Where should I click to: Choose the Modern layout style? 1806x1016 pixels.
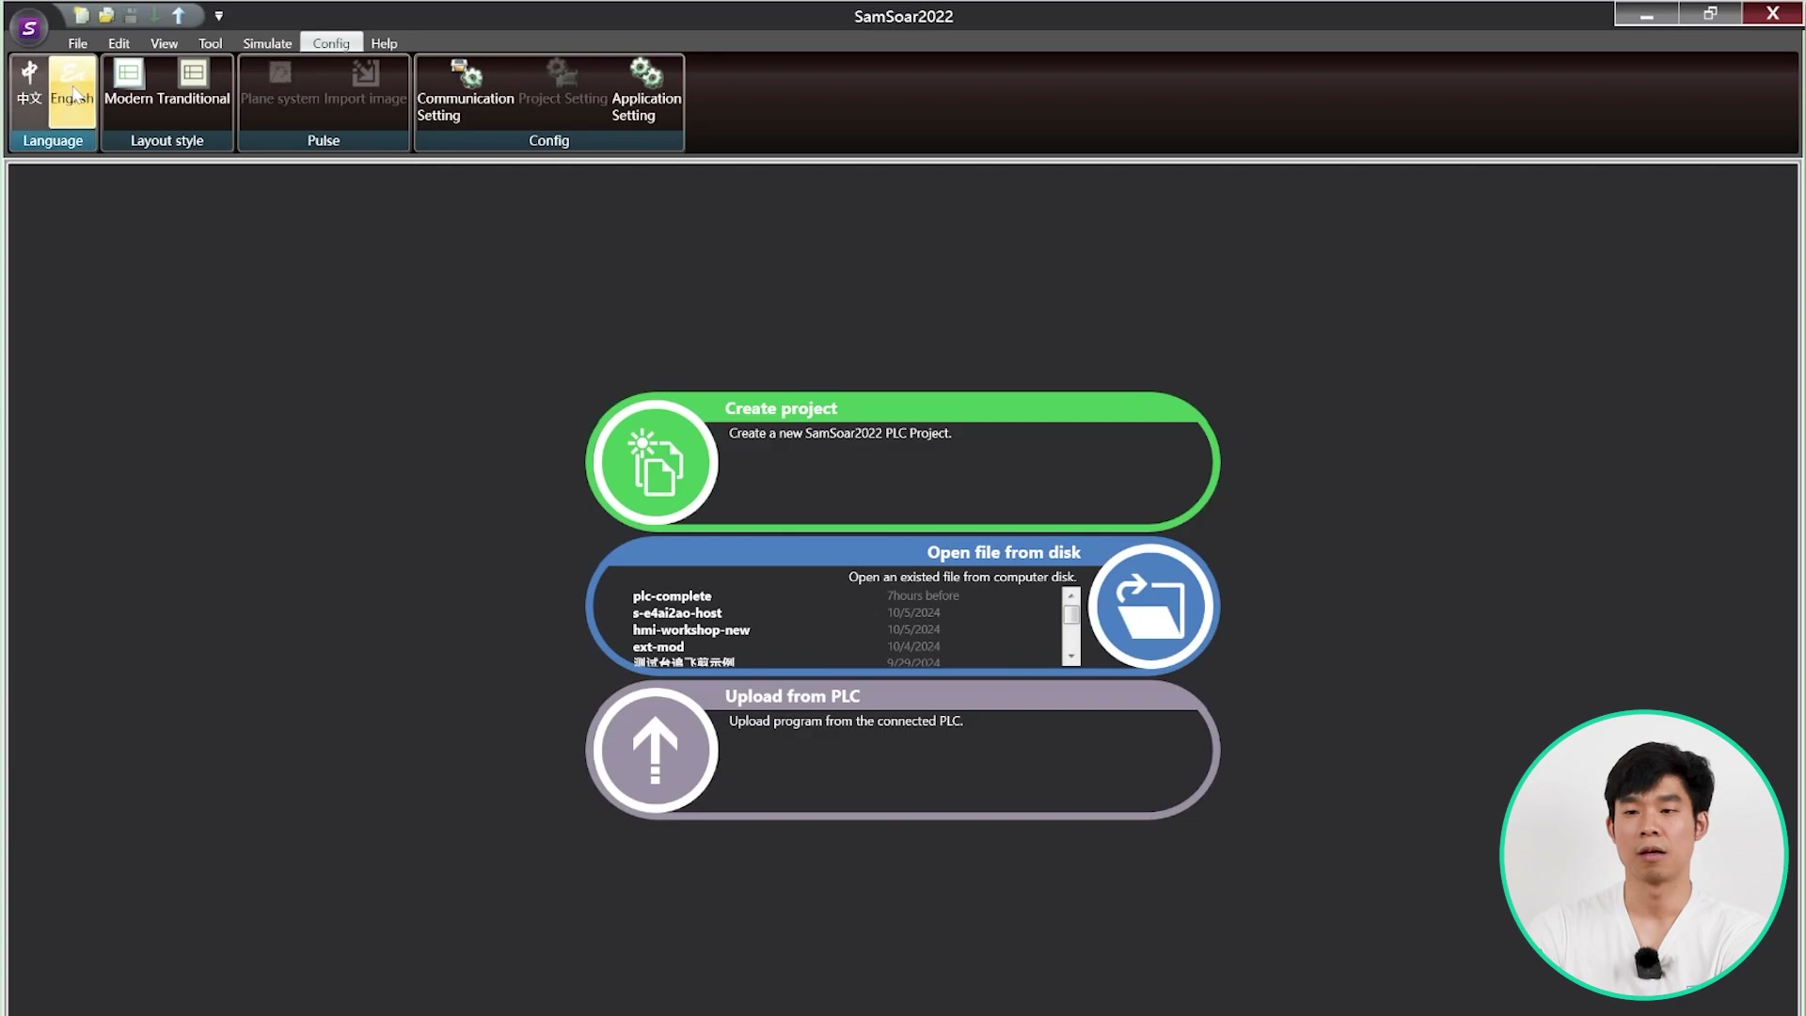(x=129, y=85)
